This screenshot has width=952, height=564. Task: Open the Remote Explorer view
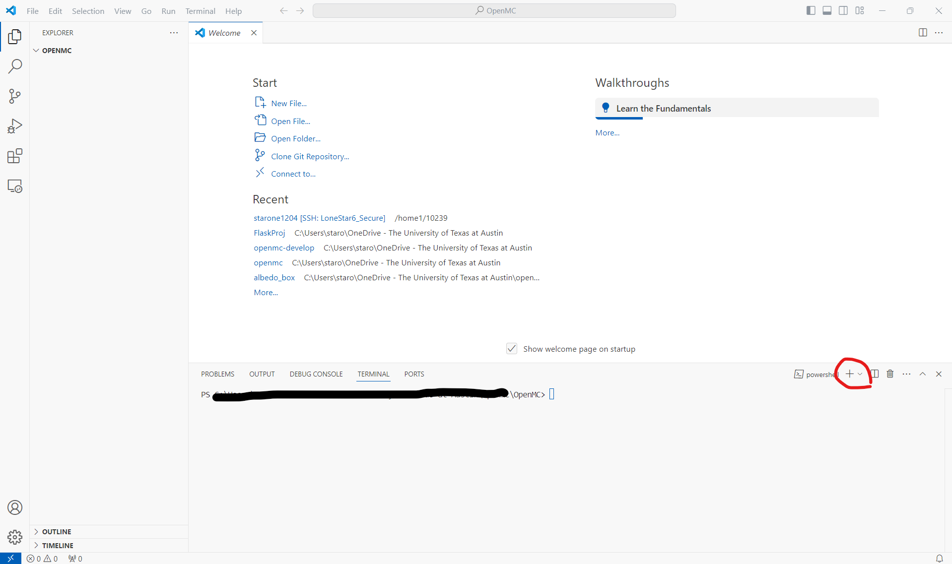pos(15,186)
